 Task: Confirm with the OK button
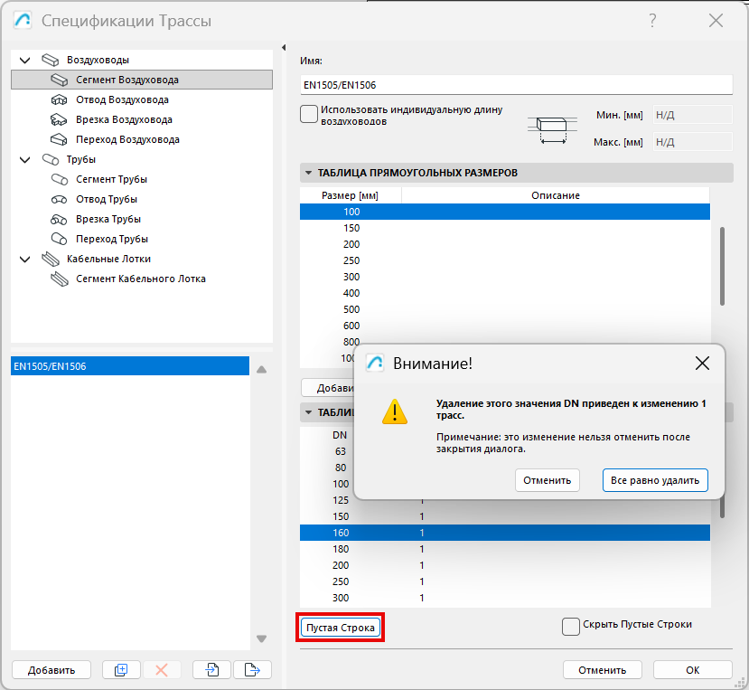tap(692, 670)
